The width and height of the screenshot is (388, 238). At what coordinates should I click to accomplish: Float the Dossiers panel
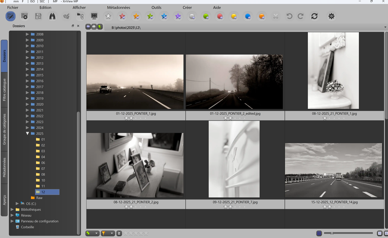[x=73, y=26]
